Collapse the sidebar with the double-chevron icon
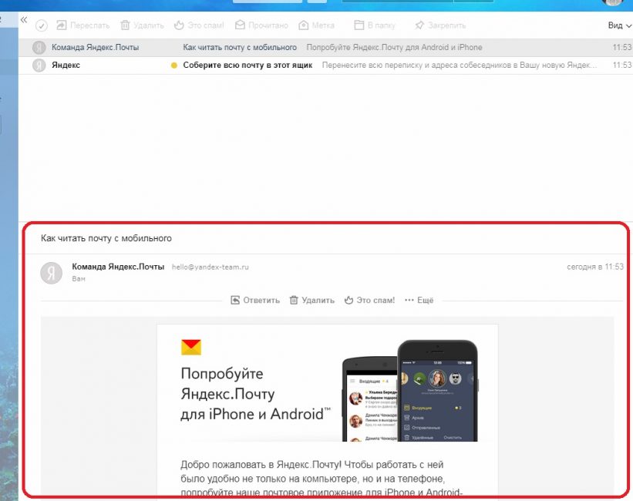The image size is (633, 501). pyautogui.click(x=24, y=20)
